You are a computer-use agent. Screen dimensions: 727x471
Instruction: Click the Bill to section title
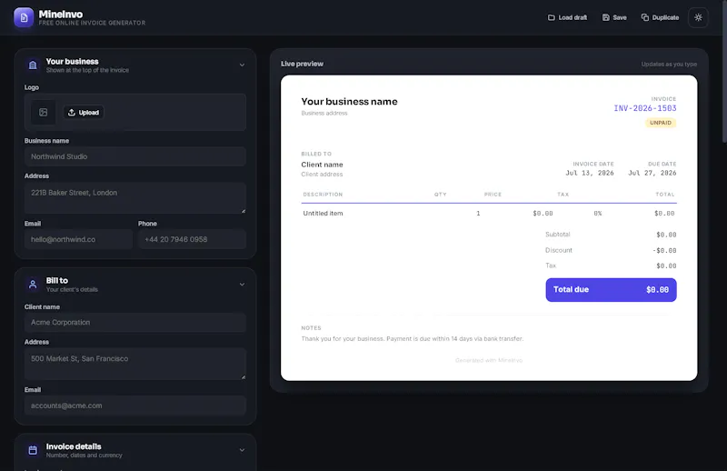point(57,281)
